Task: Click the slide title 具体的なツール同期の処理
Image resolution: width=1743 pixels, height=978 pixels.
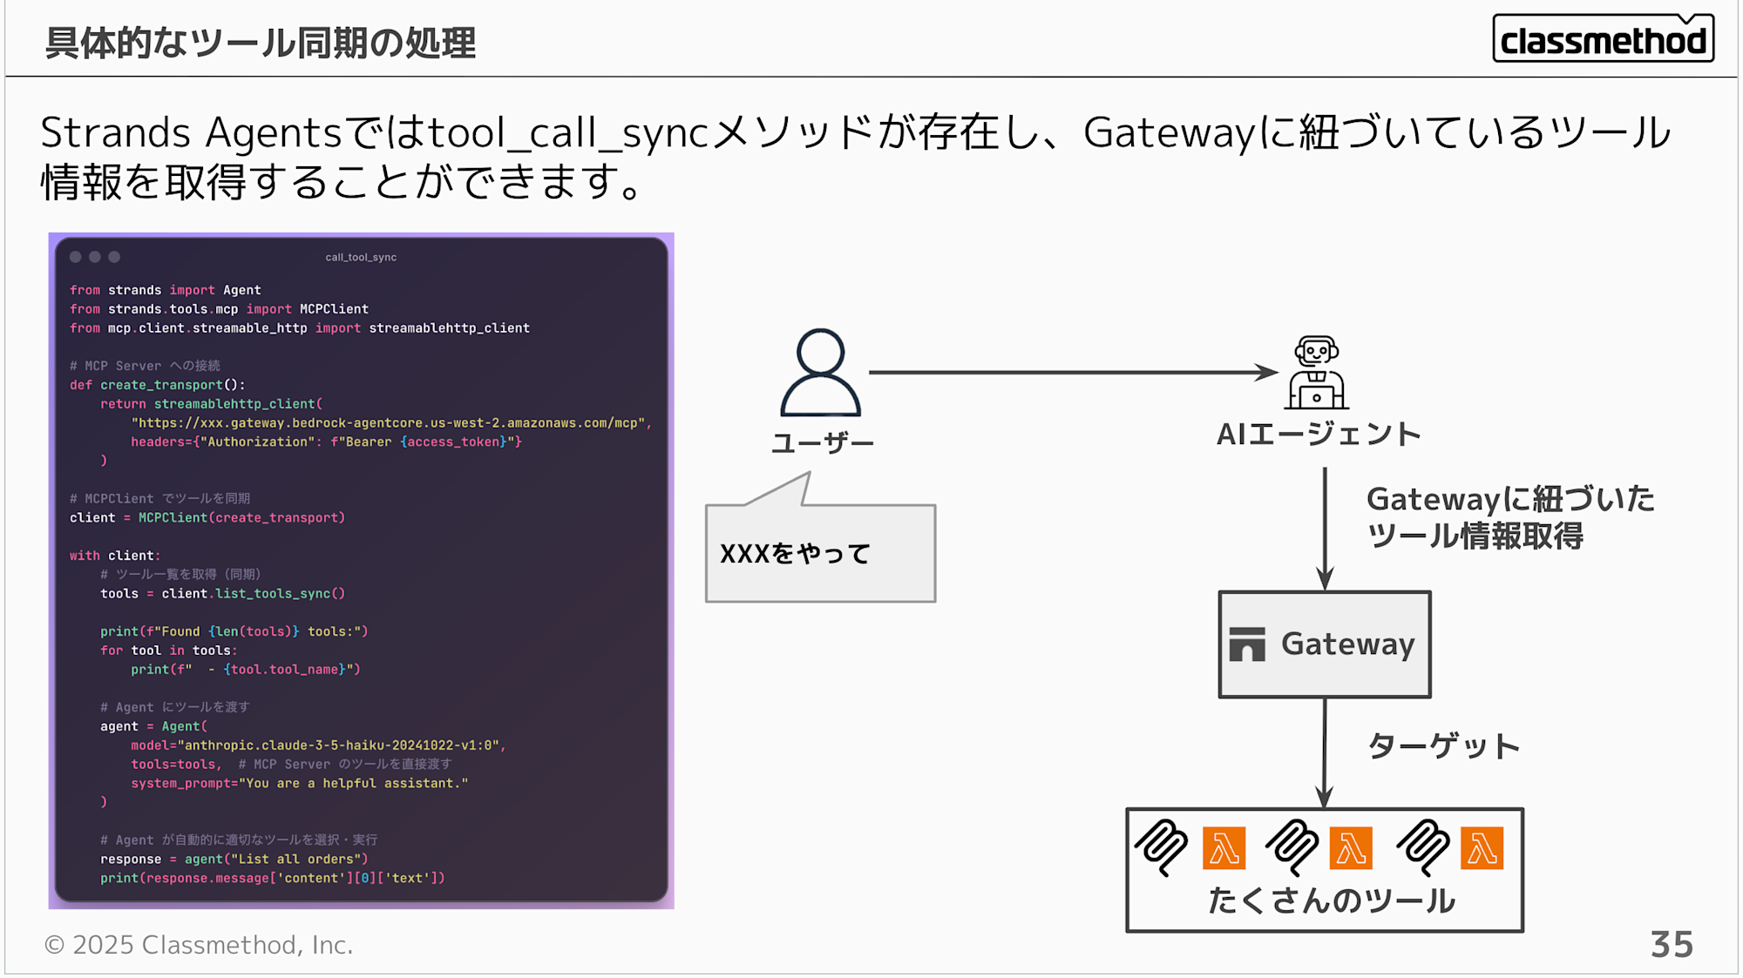Action: [x=260, y=43]
